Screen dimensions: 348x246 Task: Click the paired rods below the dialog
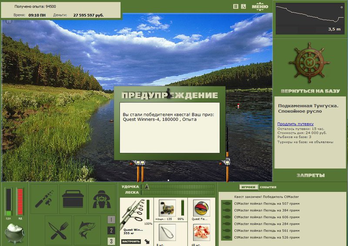point(140,171)
